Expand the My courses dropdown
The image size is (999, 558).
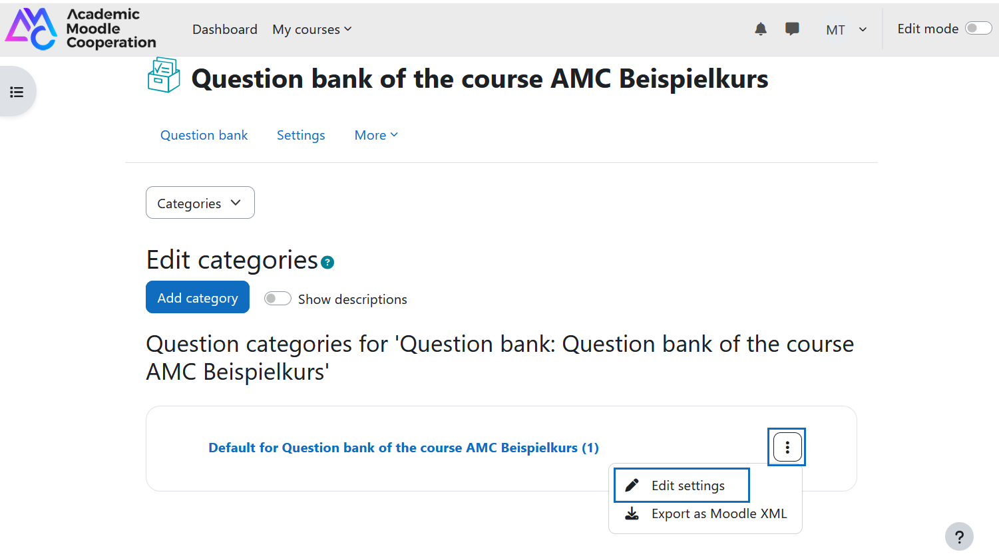(x=312, y=29)
